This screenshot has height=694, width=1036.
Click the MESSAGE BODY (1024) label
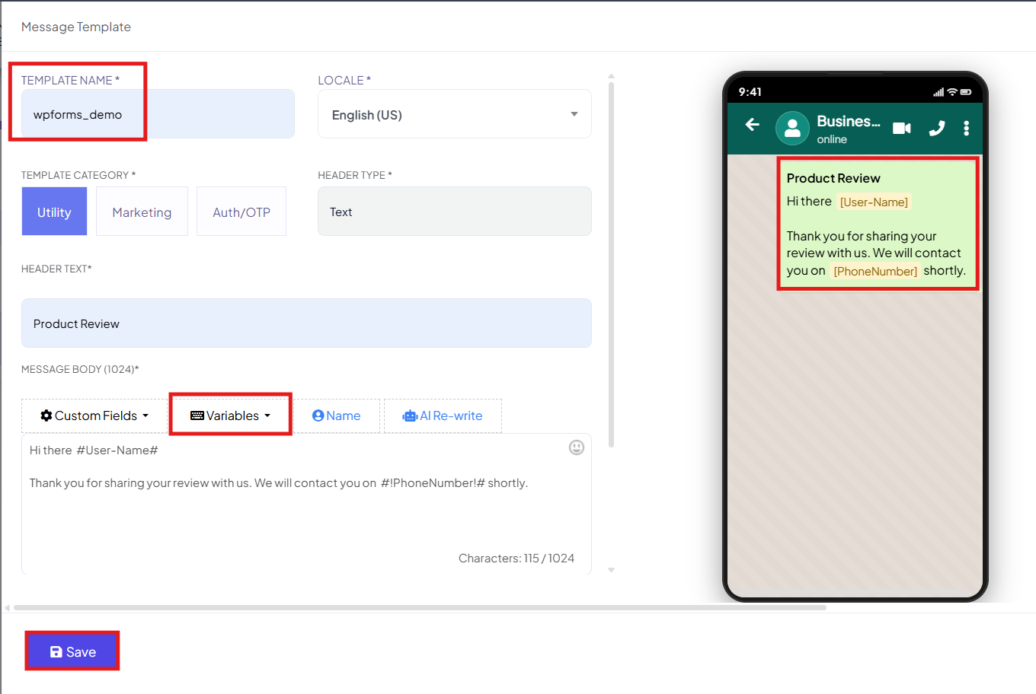pyautogui.click(x=80, y=369)
